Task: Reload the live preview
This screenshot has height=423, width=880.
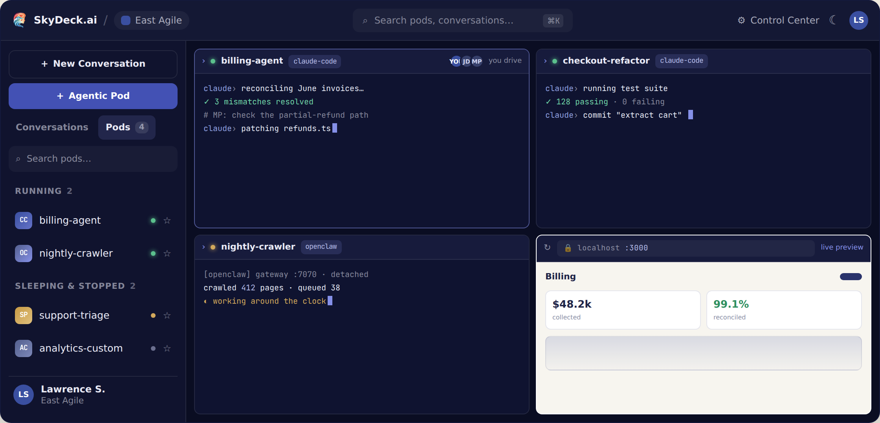Action: [547, 248]
